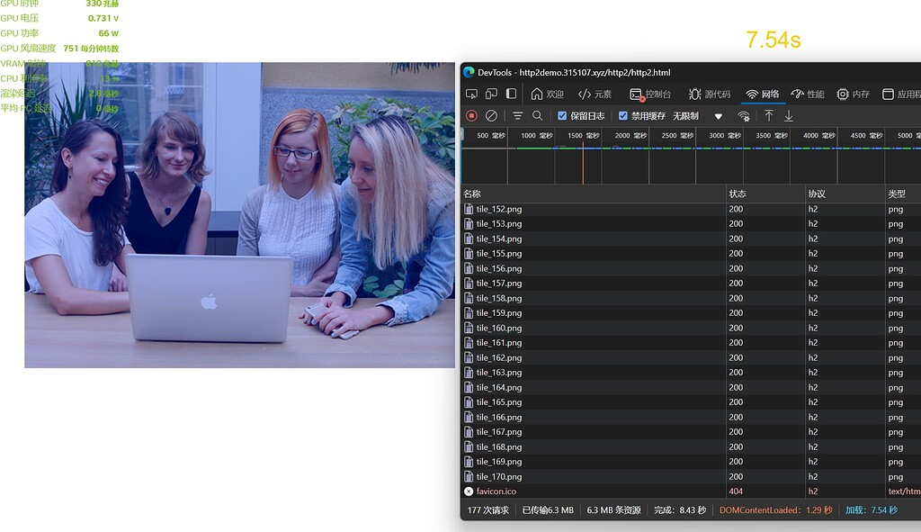
Task: Click the 1500 毫秒 timeline tick label
Action: pos(583,136)
